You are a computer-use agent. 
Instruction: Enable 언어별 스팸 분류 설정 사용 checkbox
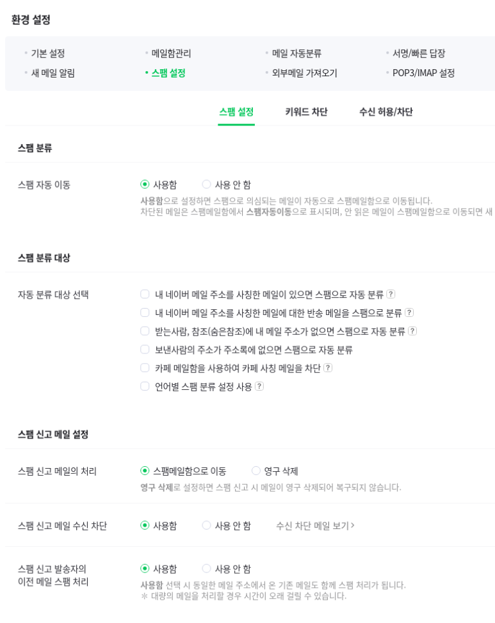pos(145,386)
